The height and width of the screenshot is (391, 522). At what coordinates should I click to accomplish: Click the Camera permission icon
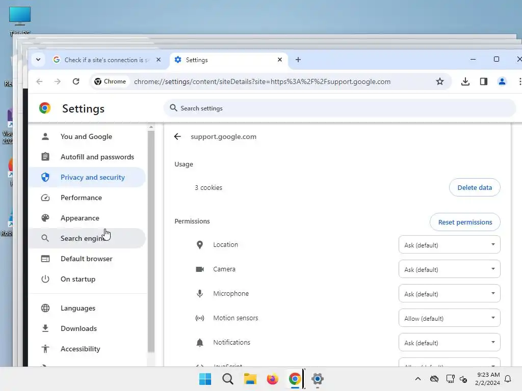click(x=200, y=269)
